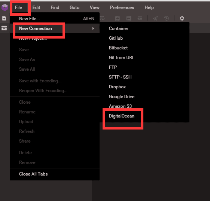This screenshot has height=201, width=210.
Task: Open the File menu
Action: [18, 7]
